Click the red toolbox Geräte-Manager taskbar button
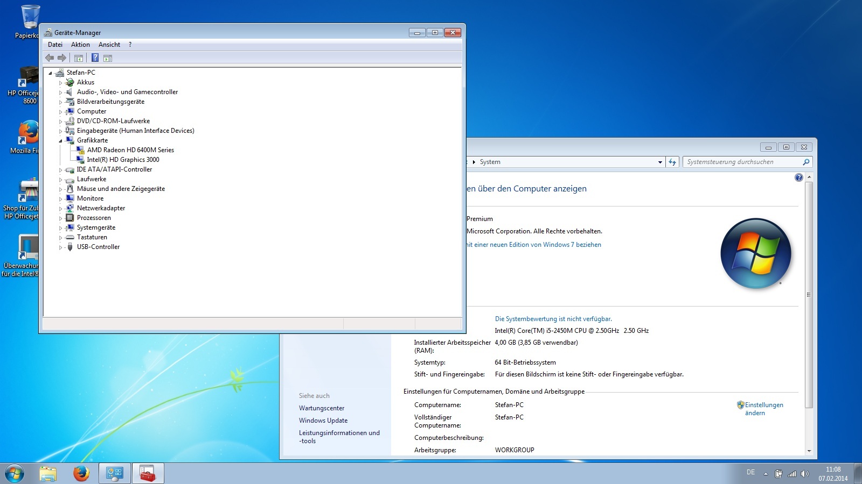 coord(148,474)
